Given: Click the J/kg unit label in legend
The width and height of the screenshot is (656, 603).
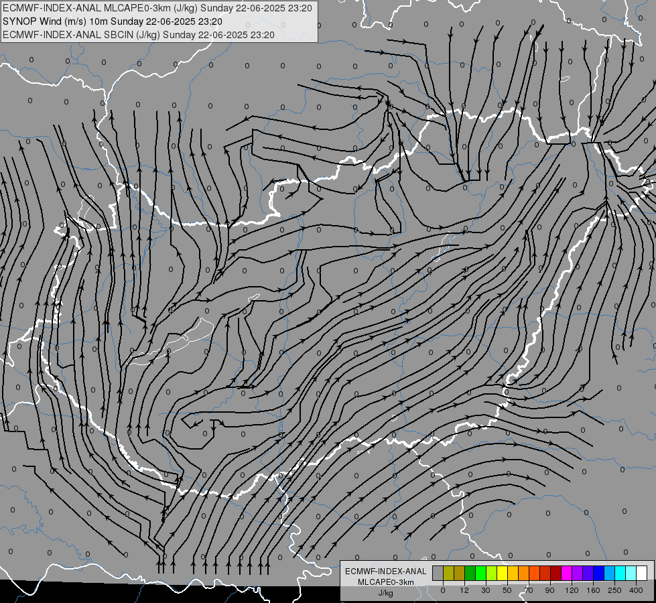Looking at the screenshot, I should click(386, 593).
